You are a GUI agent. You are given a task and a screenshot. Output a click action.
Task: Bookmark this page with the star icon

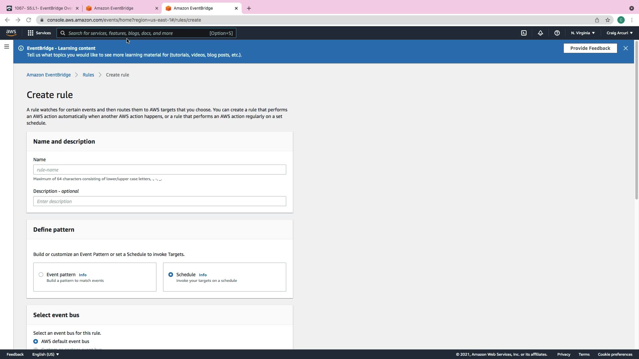click(x=608, y=20)
